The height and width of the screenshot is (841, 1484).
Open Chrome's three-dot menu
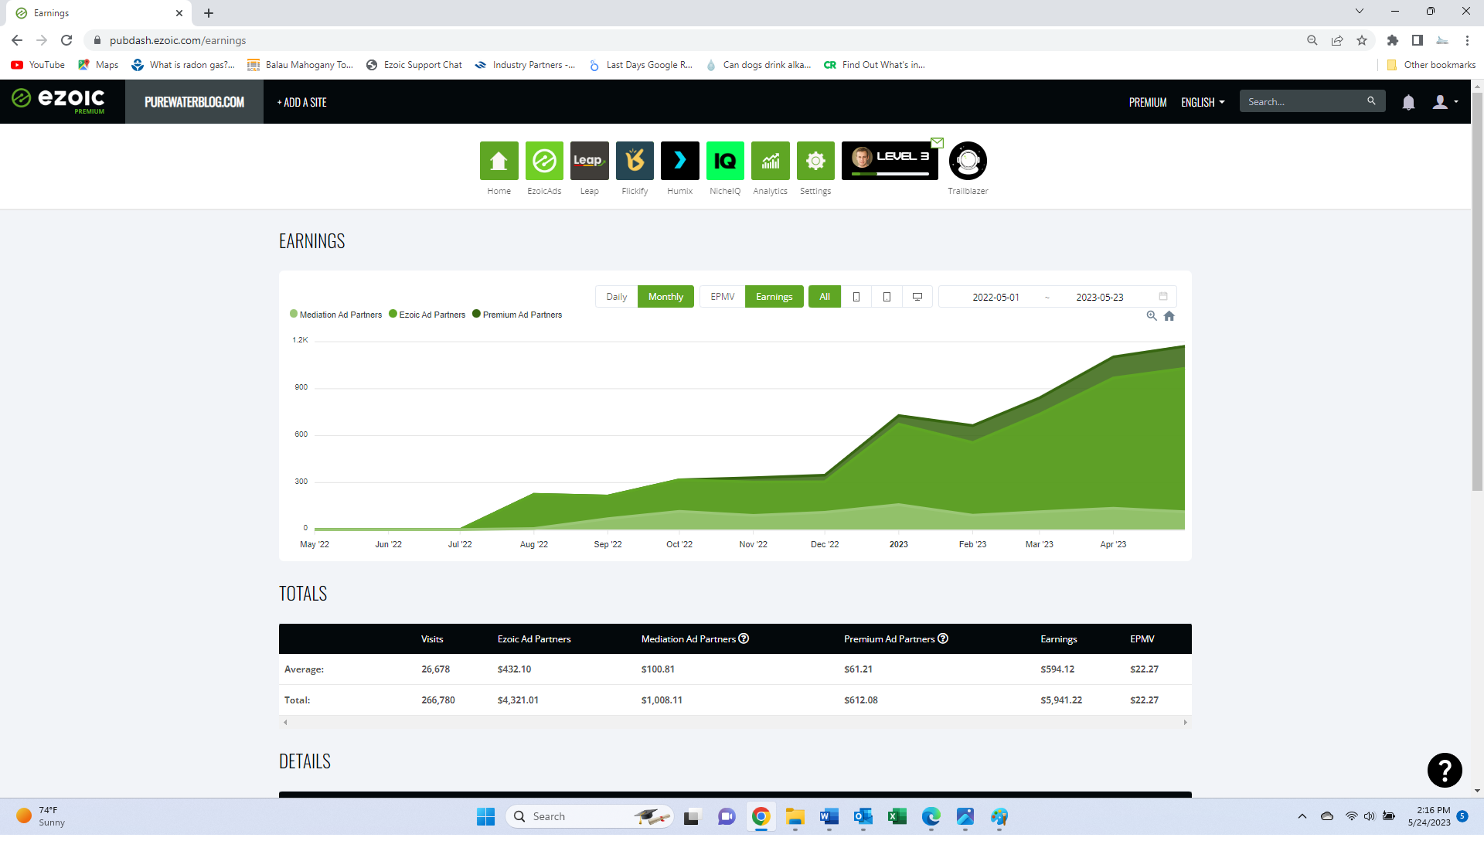click(x=1467, y=40)
